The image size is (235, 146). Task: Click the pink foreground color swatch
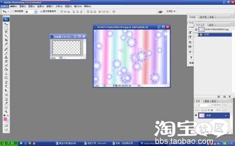click(x=5, y=119)
